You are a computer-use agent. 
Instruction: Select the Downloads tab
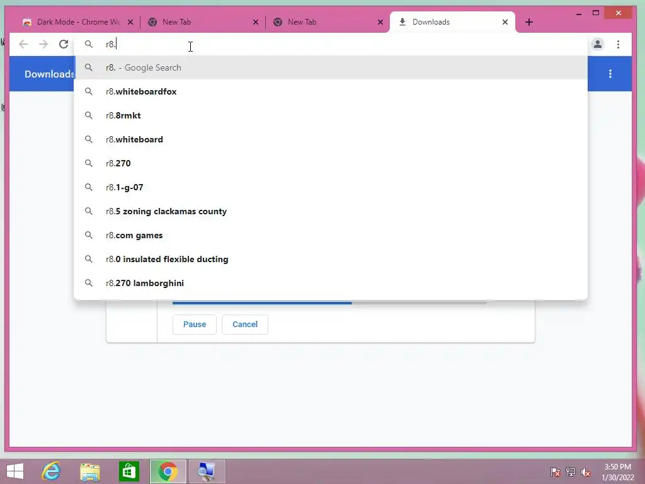point(452,22)
